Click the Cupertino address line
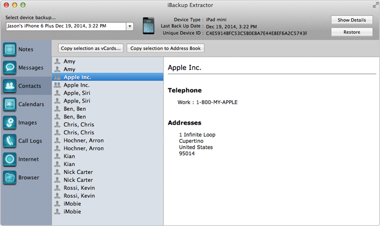The height and width of the screenshot is (226, 380). pos(191,141)
